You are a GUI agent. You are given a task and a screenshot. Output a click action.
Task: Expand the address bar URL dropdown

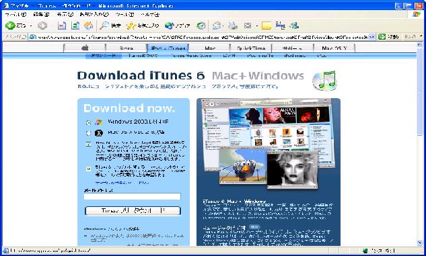tap(371, 37)
